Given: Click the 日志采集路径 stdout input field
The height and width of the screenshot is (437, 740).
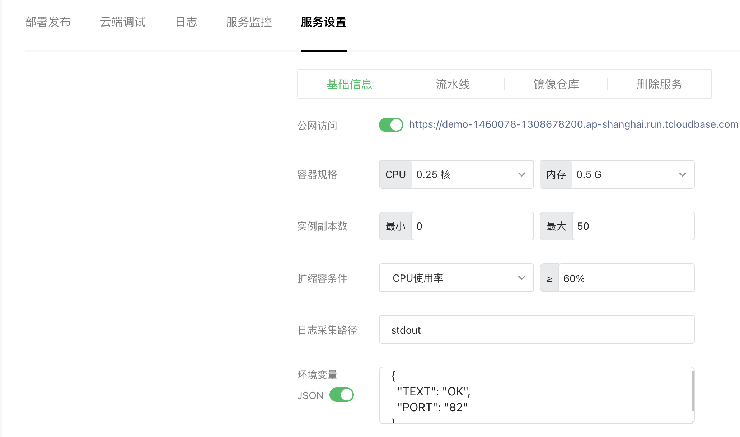Looking at the screenshot, I should (537, 330).
